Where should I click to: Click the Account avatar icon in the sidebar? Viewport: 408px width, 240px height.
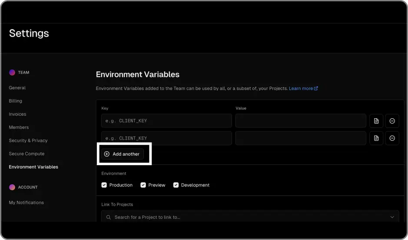click(12, 187)
